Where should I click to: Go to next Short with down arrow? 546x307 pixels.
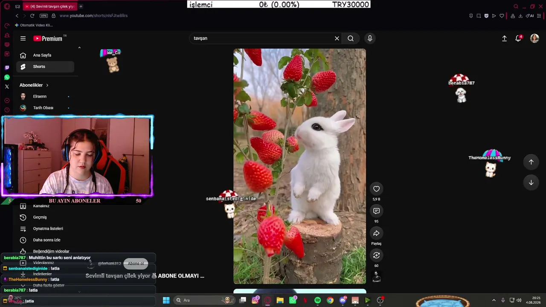click(x=531, y=182)
